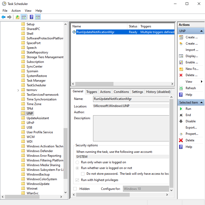Image resolution: width=205 pixels, height=205 pixels.
Task: Click the green Run task icon
Action: pyautogui.click(x=181, y=109)
